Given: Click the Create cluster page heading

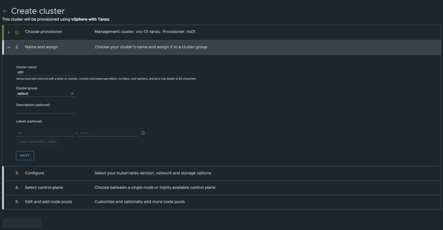Looking at the screenshot, I should (x=38, y=11).
